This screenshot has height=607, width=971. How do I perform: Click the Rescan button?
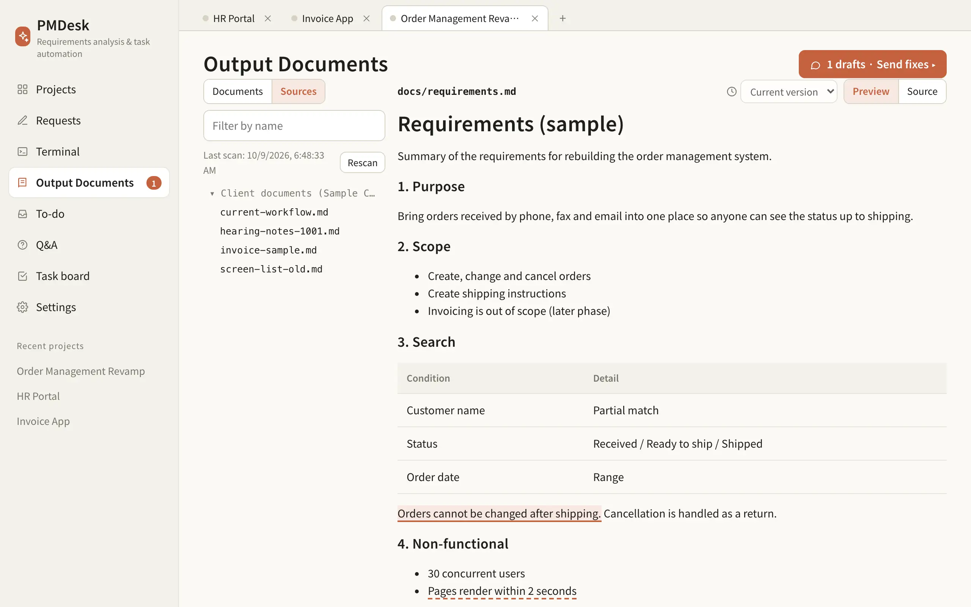(x=362, y=163)
